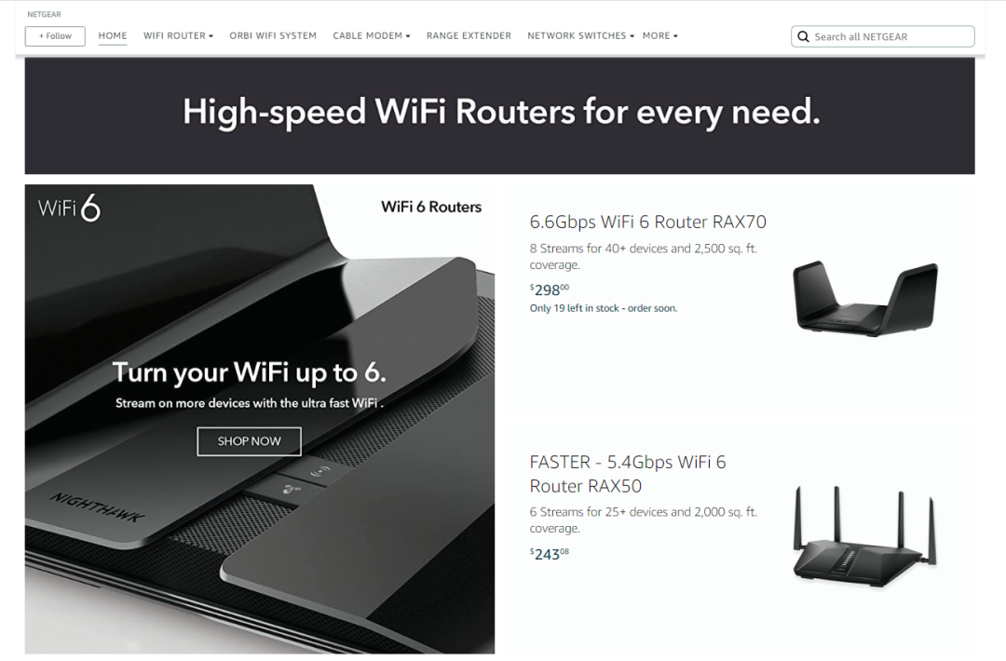Open the 6.6Gbps WiFi 6 Router RAX70 link
Image resolution: width=1006 pixels, height=661 pixels.
point(648,222)
